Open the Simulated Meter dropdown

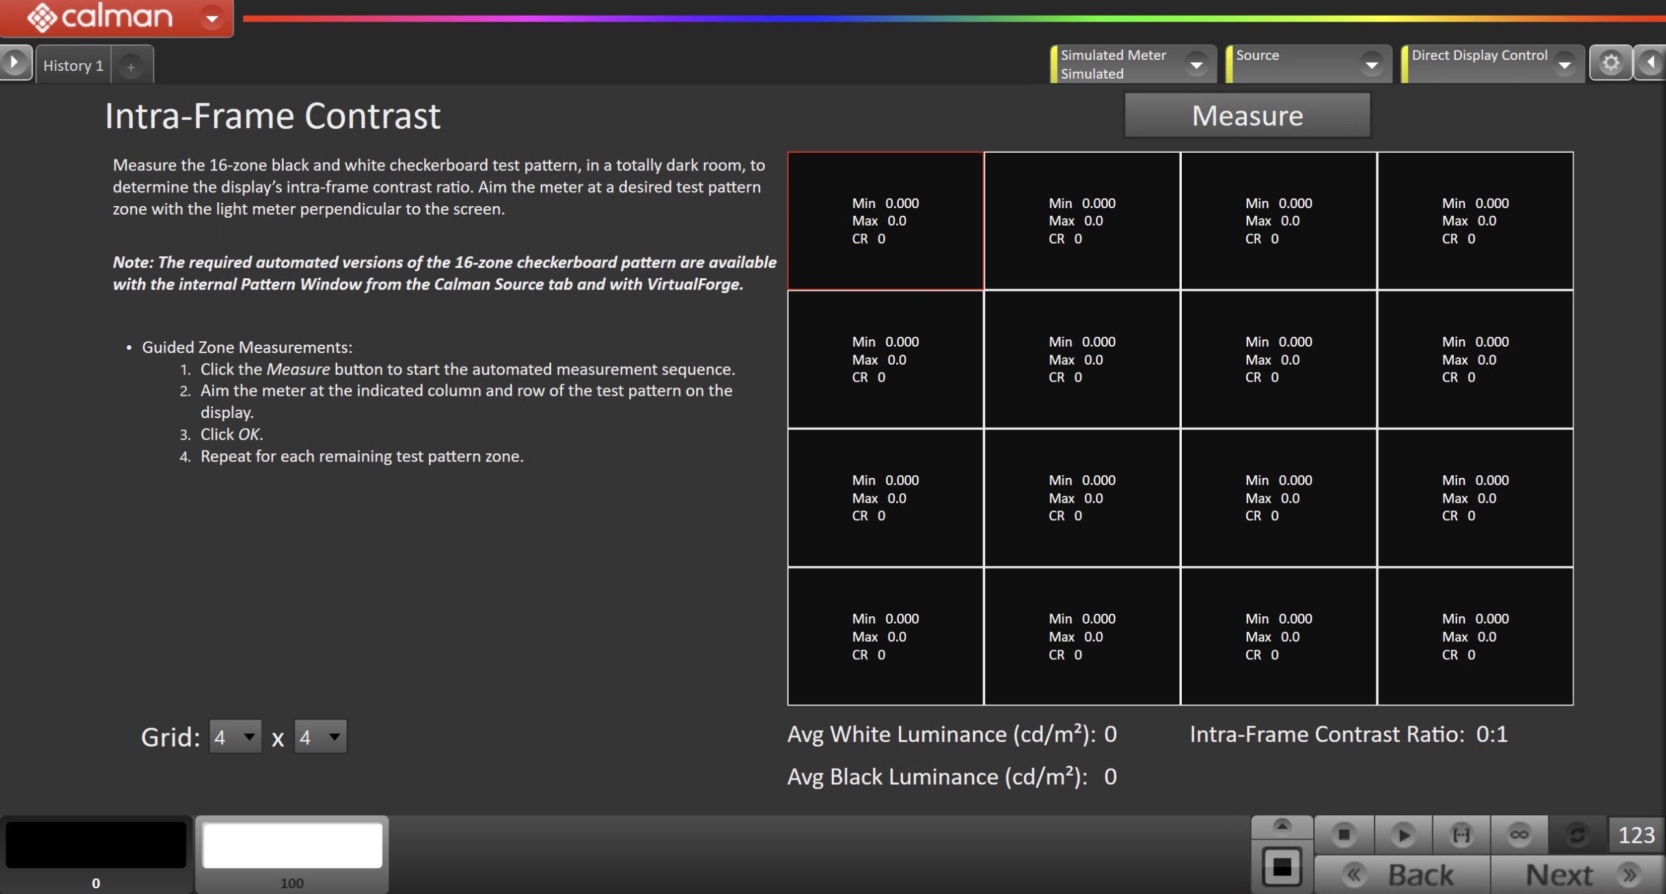(x=1196, y=64)
